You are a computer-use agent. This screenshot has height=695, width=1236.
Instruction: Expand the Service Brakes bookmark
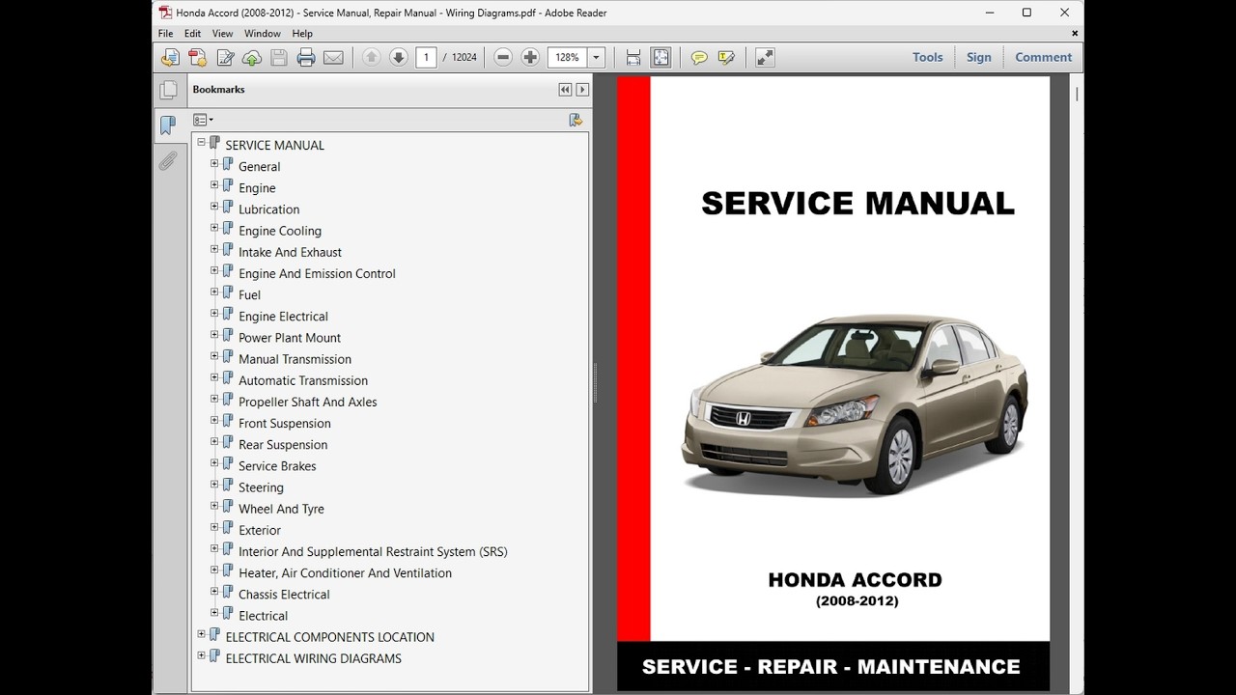(214, 463)
